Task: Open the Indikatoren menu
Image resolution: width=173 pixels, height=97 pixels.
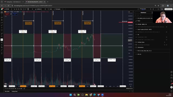Action: pos(38,9)
